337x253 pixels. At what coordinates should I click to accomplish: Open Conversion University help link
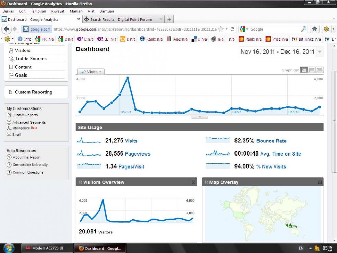pos(30,164)
